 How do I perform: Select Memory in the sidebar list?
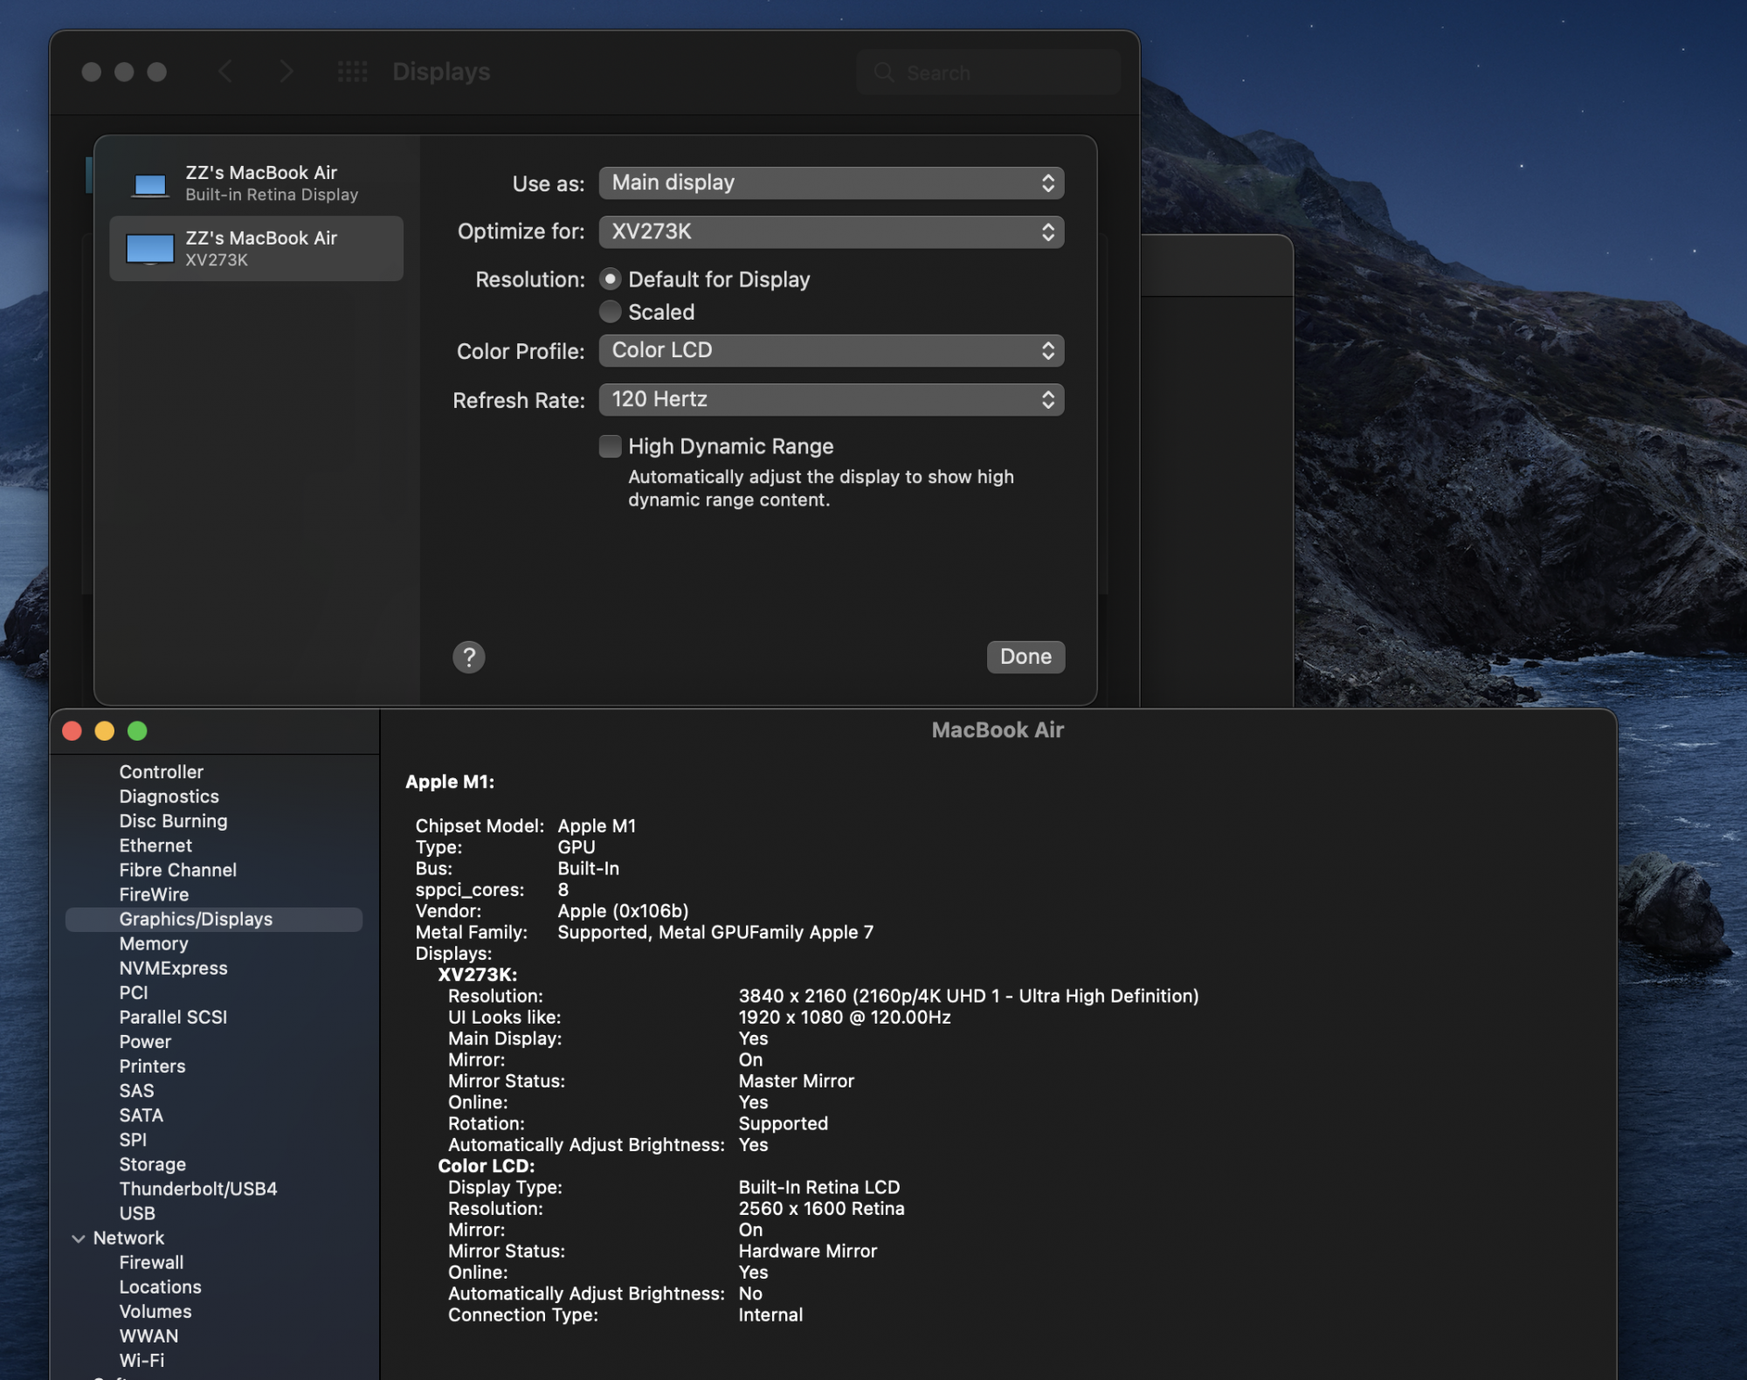pos(154,943)
